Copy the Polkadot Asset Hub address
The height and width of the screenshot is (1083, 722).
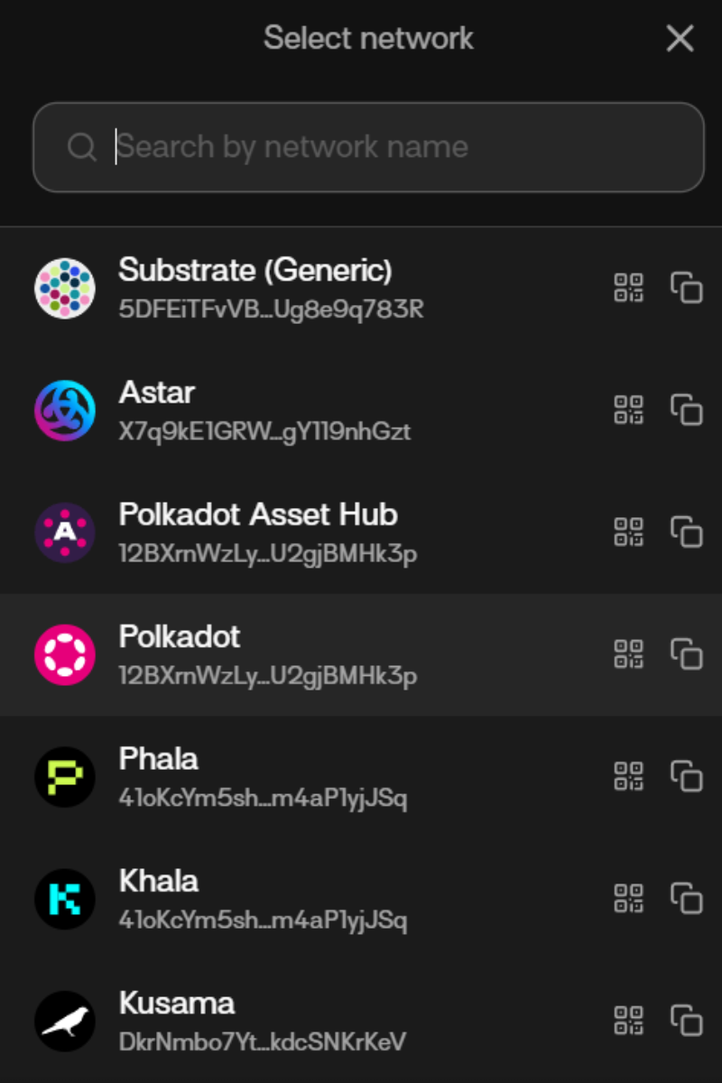686,532
